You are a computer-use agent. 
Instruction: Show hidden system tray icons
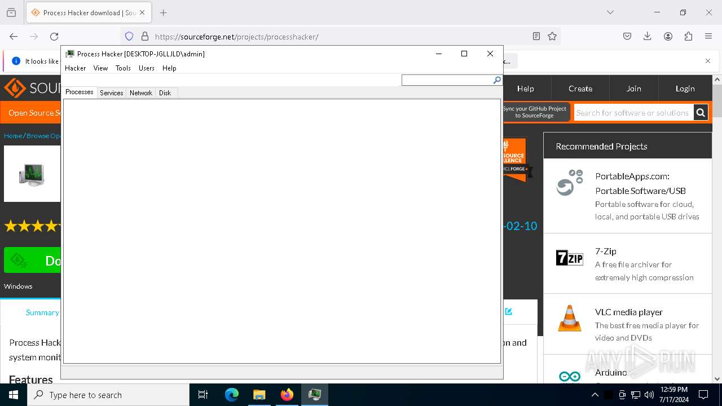(x=595, y=395)
